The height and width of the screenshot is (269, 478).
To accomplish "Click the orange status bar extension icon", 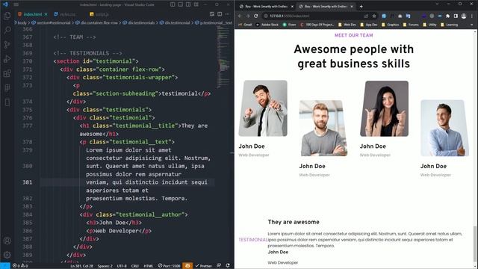I will [x=187, y=266].
